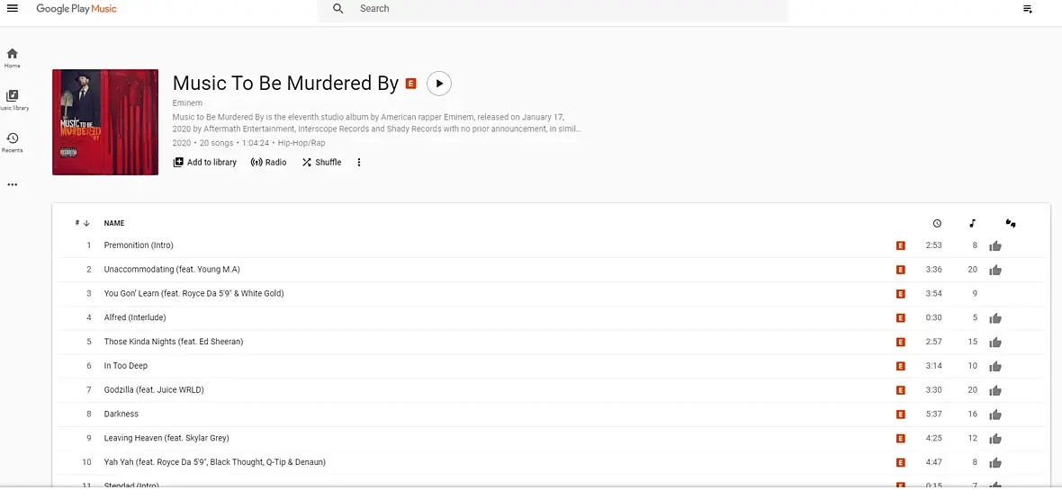Click explicit badge on Darkness row
The width and height of the screenshot is (1062, 499).
point(900,414)
